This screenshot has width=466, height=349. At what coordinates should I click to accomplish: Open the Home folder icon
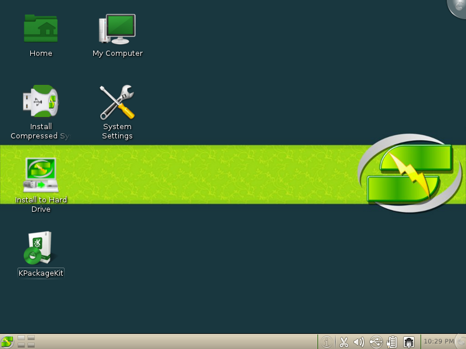tap(41, 29)
